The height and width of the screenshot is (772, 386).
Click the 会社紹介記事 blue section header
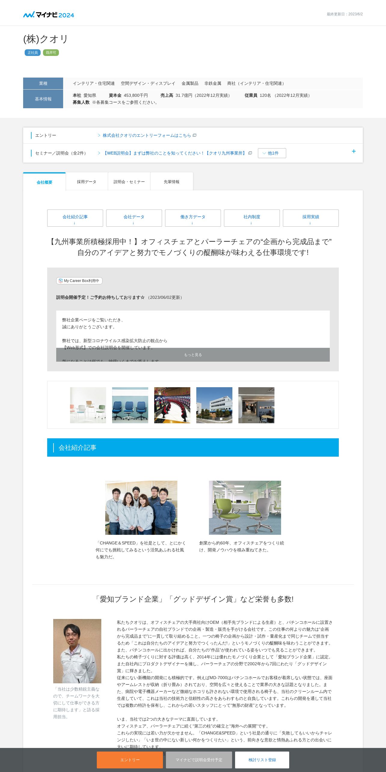point(193,447)
